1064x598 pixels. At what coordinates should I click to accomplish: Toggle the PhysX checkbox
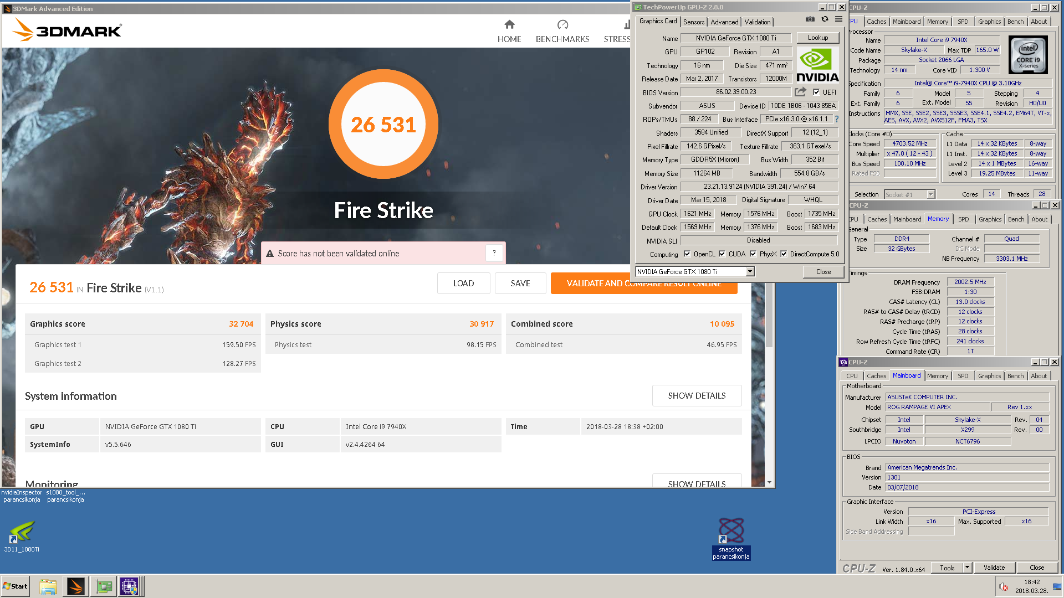click(x=753, y=254)
